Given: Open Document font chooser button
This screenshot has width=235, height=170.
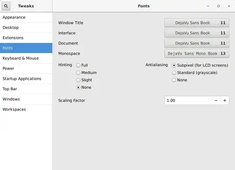Looking at the screenshot, I should pyautogui.click(x=197, y=43).
